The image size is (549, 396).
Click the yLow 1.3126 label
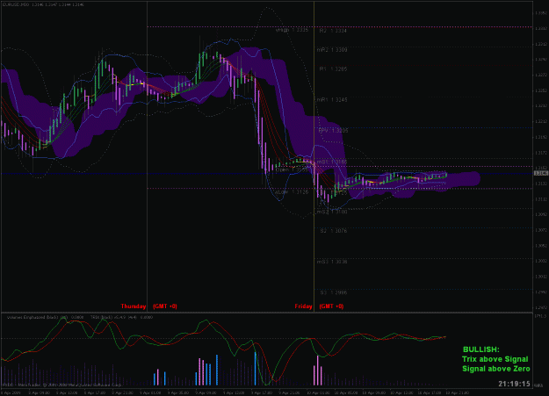click(292, 192)
